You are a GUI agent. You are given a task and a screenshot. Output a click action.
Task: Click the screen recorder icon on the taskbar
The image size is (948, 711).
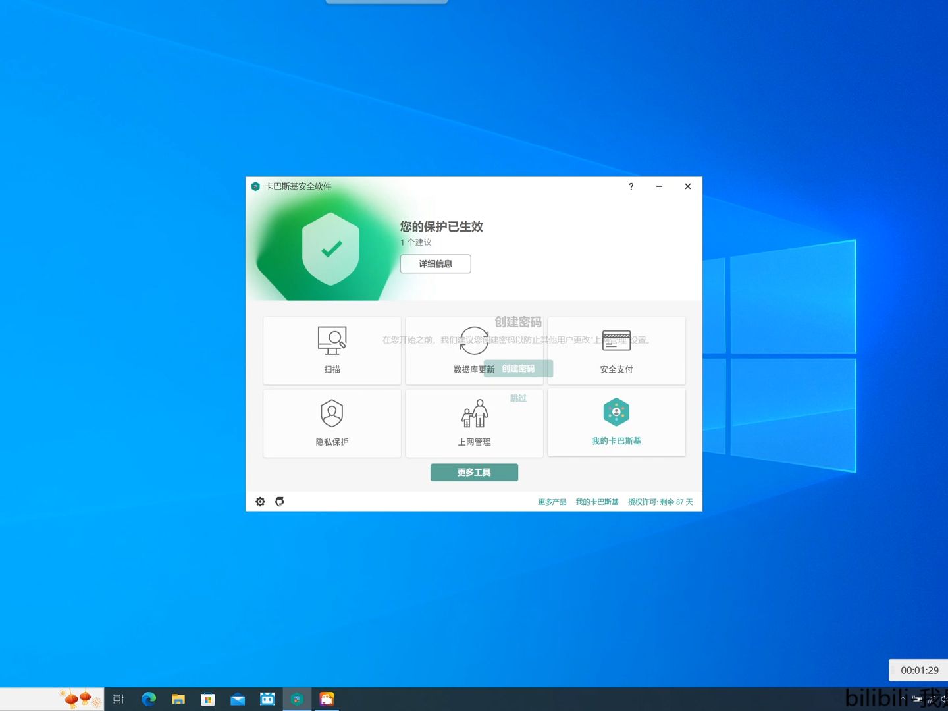pyautogui.click(x=327, y=699)
